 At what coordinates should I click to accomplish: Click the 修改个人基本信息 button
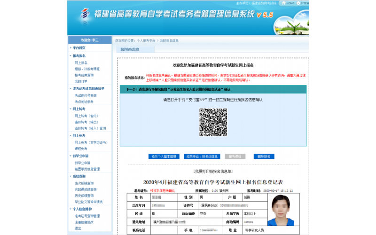pos(164,157)
